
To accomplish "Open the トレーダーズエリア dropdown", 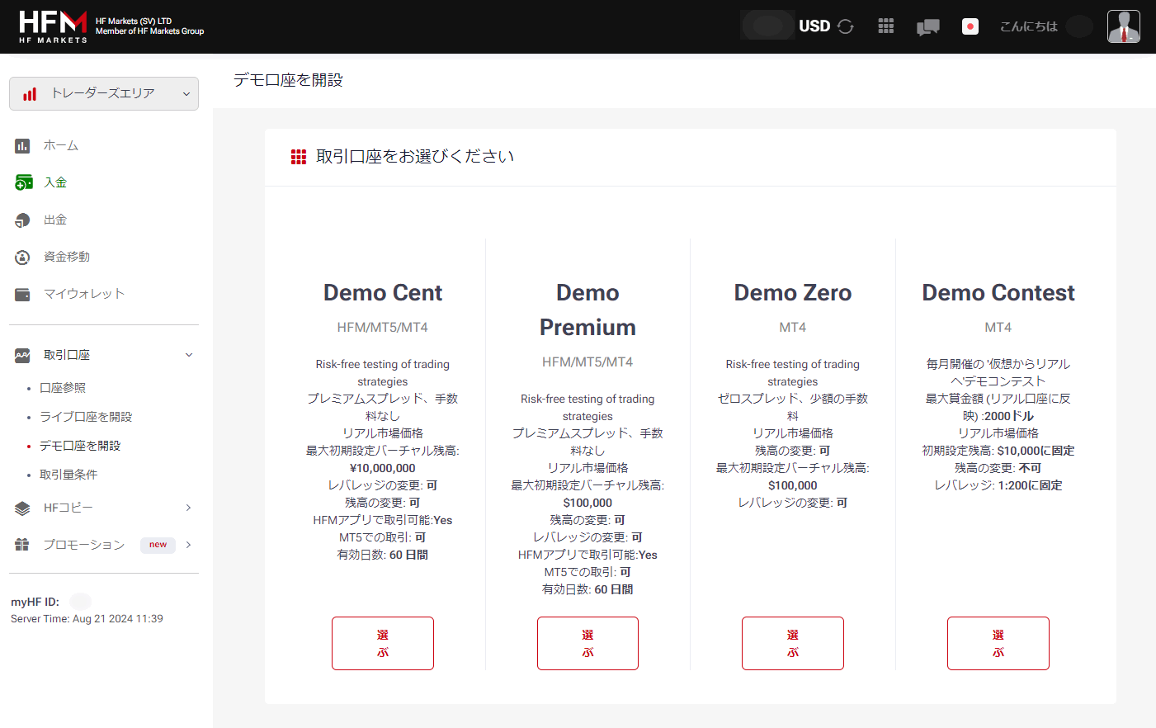I will click(104, 93).
